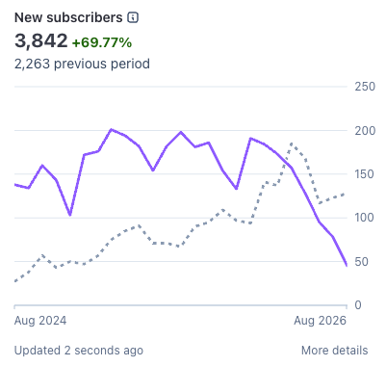The image size is (386, 366).
Task: Click the 2,263 previous period text
Action: click(x=82, y=64)
